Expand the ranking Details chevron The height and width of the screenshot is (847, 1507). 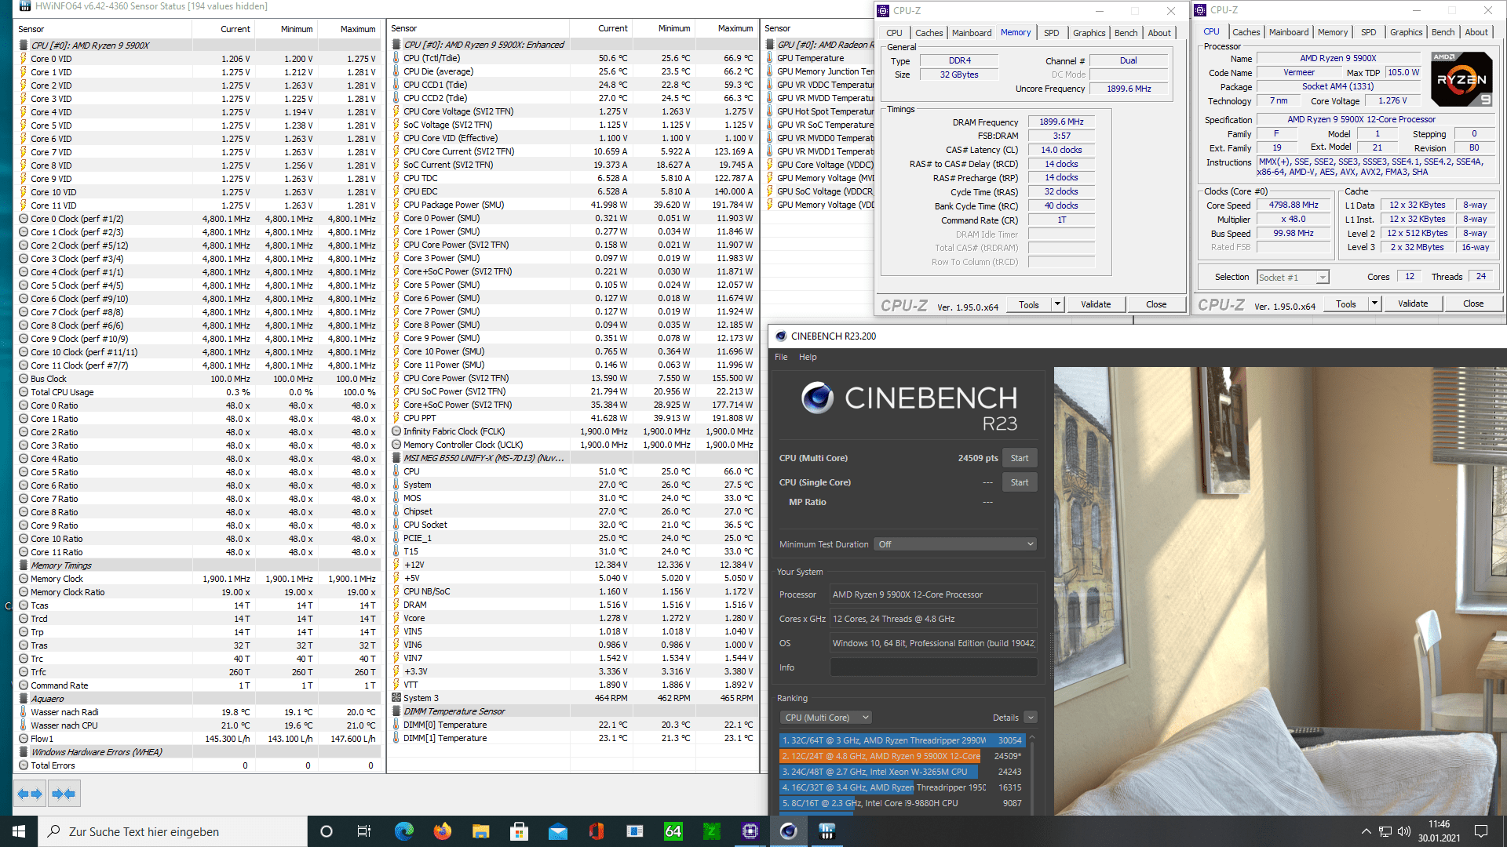[1031, 718]
